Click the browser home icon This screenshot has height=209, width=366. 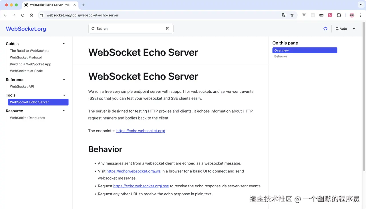coord(31,15)
